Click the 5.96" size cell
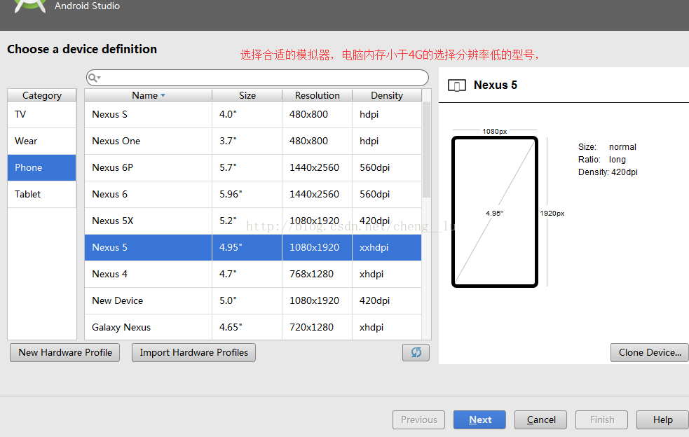The height and width of the screenshot is (437, 689). pos(247,194)
